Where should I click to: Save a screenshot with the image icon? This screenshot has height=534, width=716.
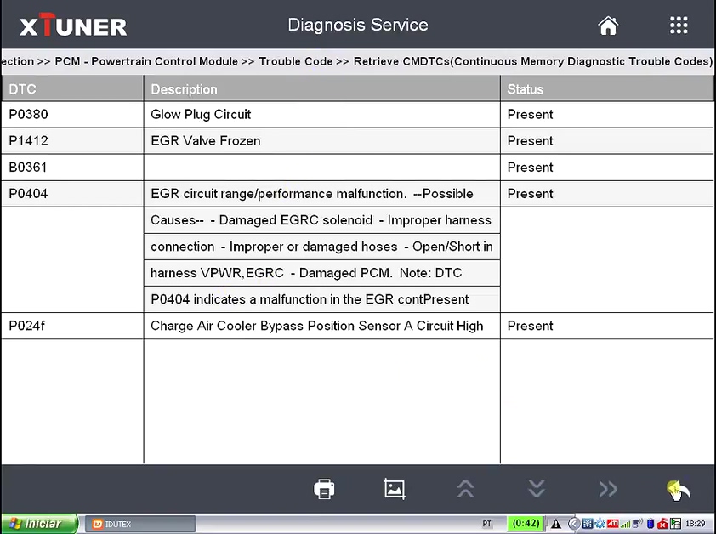(x=395, y=489)
